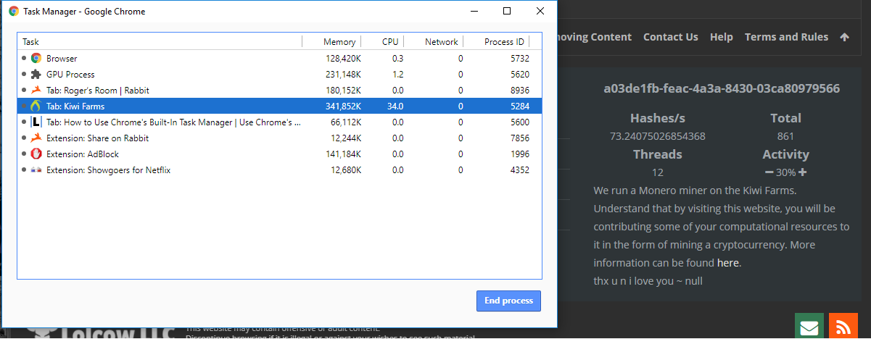Image resolution: width=871 pixels, height=339 pixels.
Task: Click the 30% activity value
Action: click(785, 172)
